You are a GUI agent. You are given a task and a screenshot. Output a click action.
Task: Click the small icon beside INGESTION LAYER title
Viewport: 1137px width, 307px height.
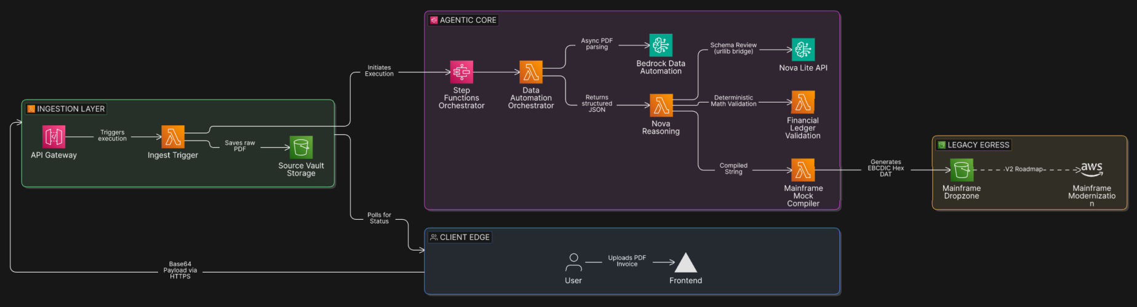pos(31,109)
